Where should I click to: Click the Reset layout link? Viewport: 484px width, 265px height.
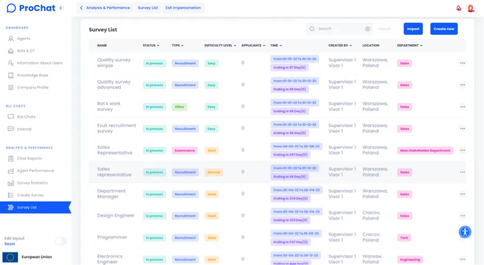[x=9, y=244]
